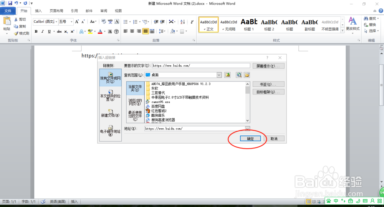Click the 书签 button
Screen dimensions: 384x207
point(268,84)
